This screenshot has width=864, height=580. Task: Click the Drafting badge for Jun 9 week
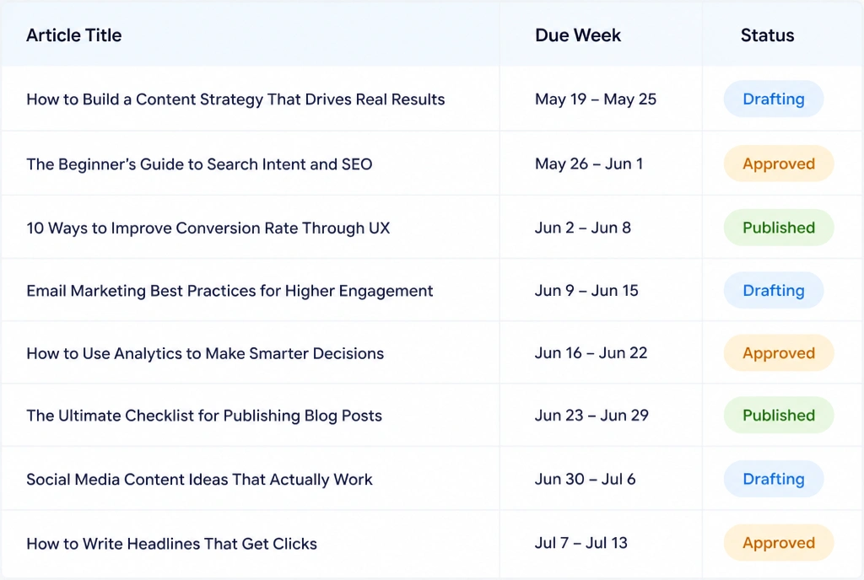[773, 290]
